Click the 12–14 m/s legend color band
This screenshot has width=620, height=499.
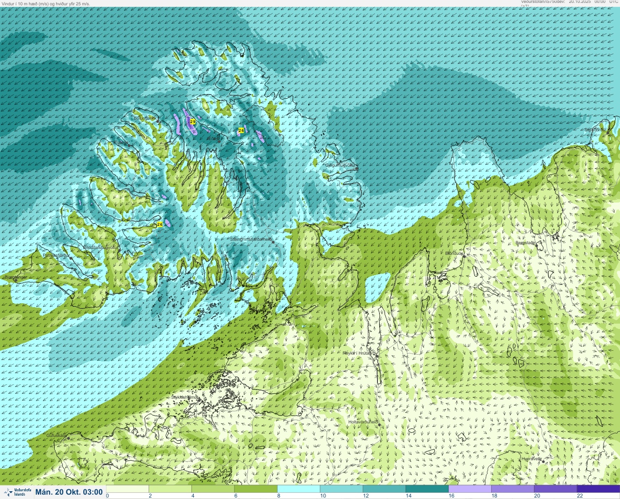pos(384,489)
